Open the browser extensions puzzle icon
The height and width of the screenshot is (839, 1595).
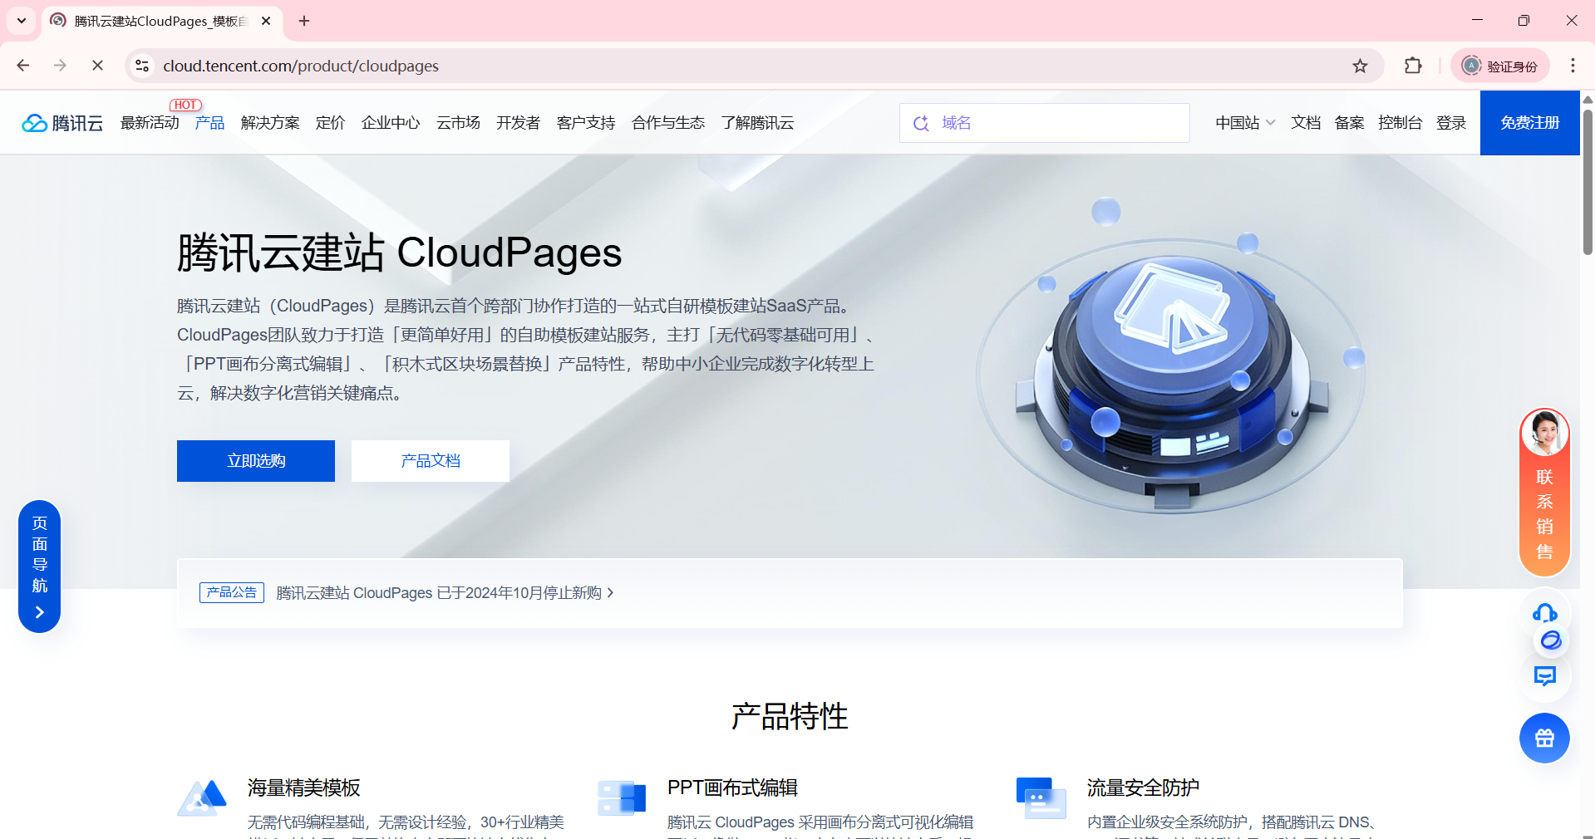[x=1413, y=66]
